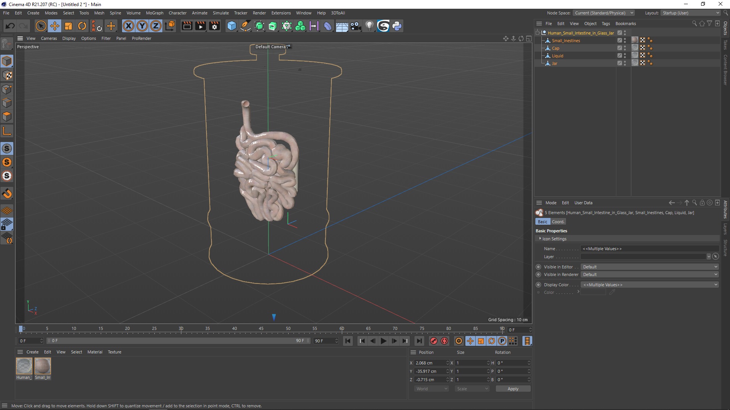
Task: Click the Make Editable icon in left palette
Action: [7, 44]
